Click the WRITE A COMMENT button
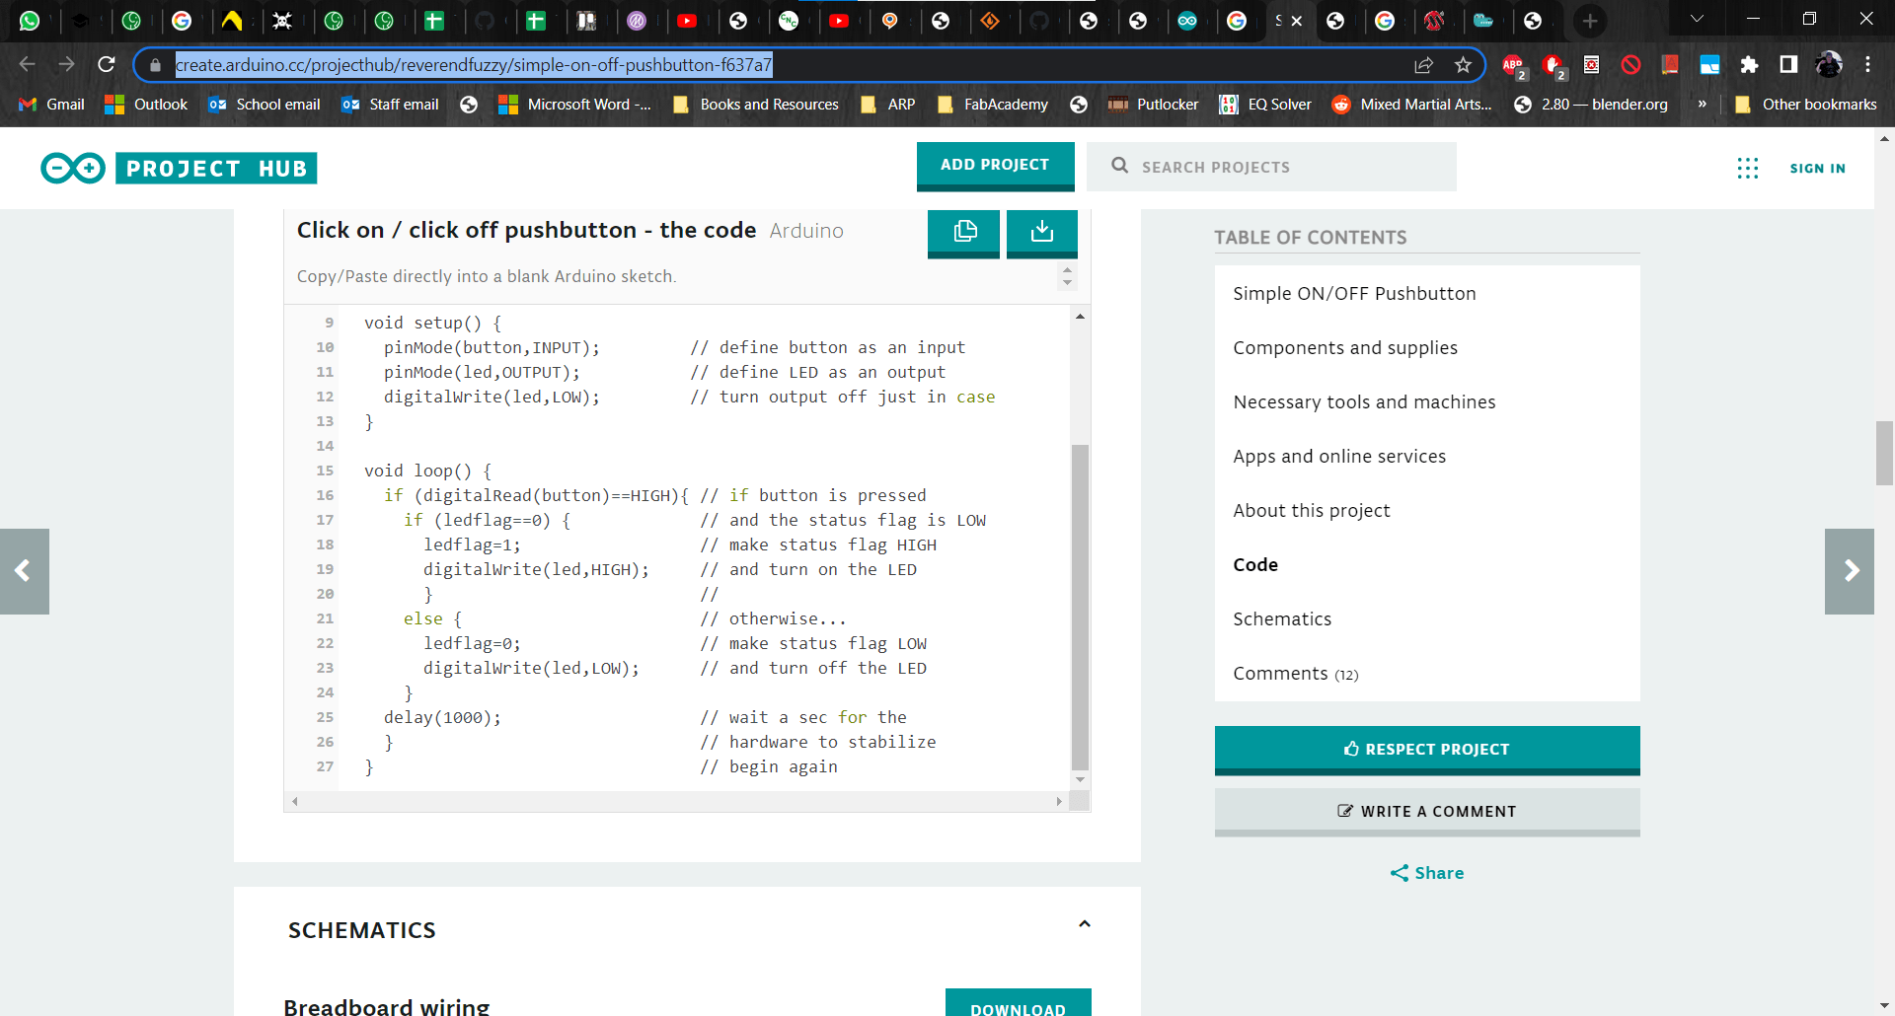 [1427, 812]
